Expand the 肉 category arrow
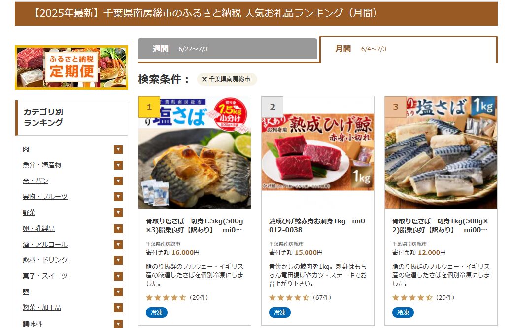511x328 pixels. (x=118, y=149)
